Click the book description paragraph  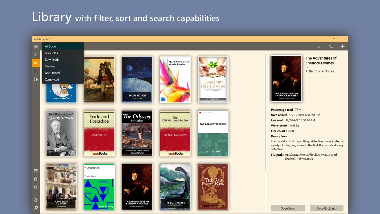(307, 145)
